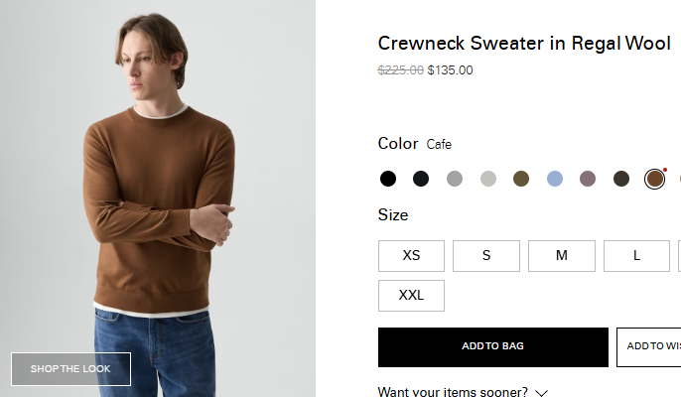Expand the 'Want your items sooner?' section
This screenshot has width=681, height=397.
pos(453,392)
